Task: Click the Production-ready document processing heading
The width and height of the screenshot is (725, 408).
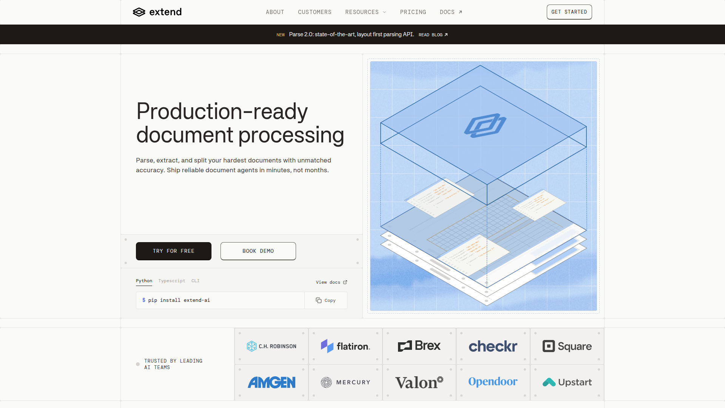Action: [x=240, y=123]
